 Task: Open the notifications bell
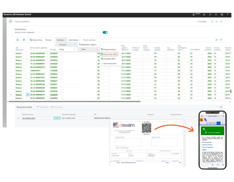(216, 15)
